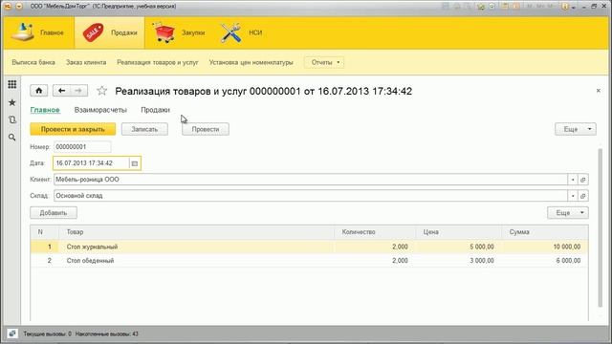Open the Закупки section with shopping cart icon
This screenshot has height=344, width=612.
click(x=179, y=32)
